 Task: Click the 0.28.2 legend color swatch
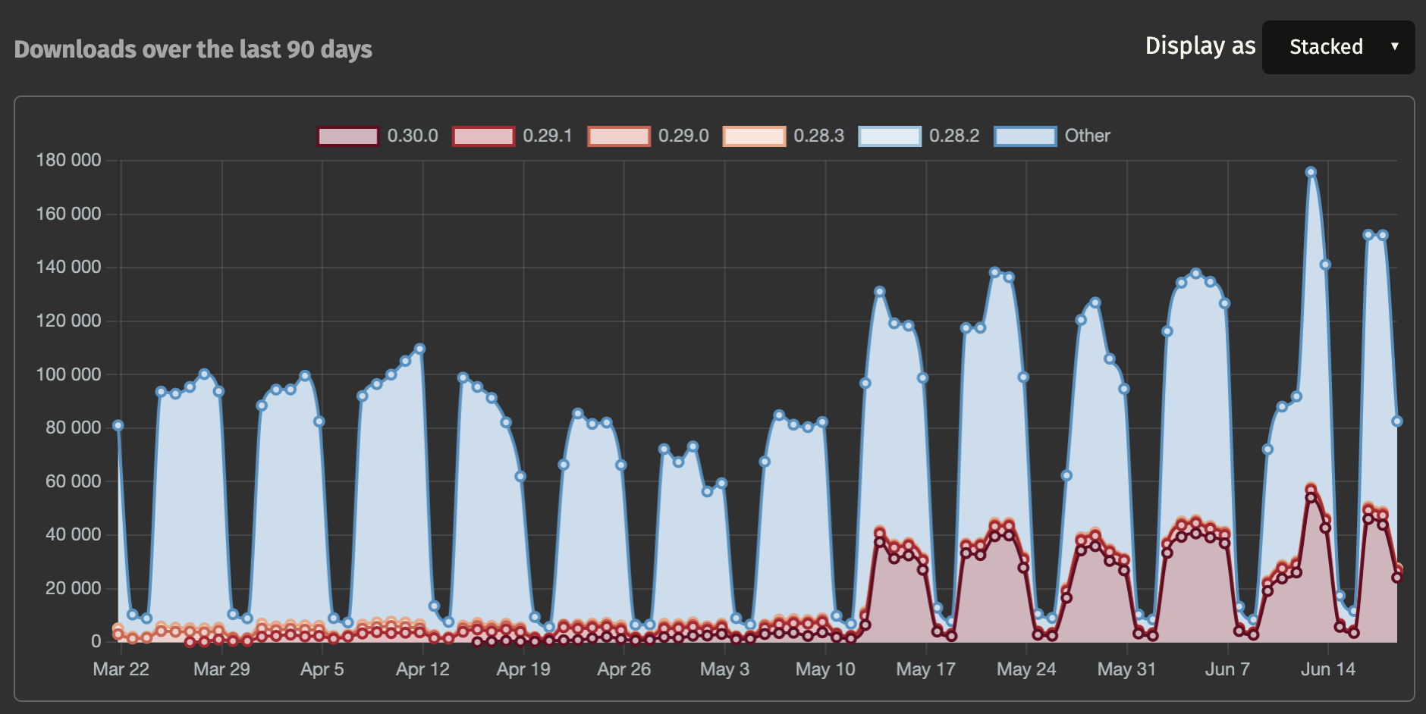[x=889, y=136]
